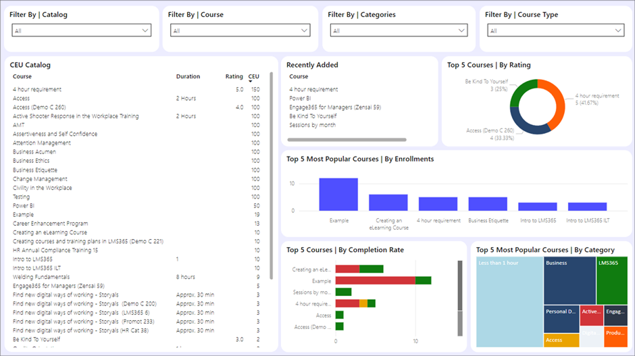Click the red Example bar in completion rate chart

(x=375, y=280)
